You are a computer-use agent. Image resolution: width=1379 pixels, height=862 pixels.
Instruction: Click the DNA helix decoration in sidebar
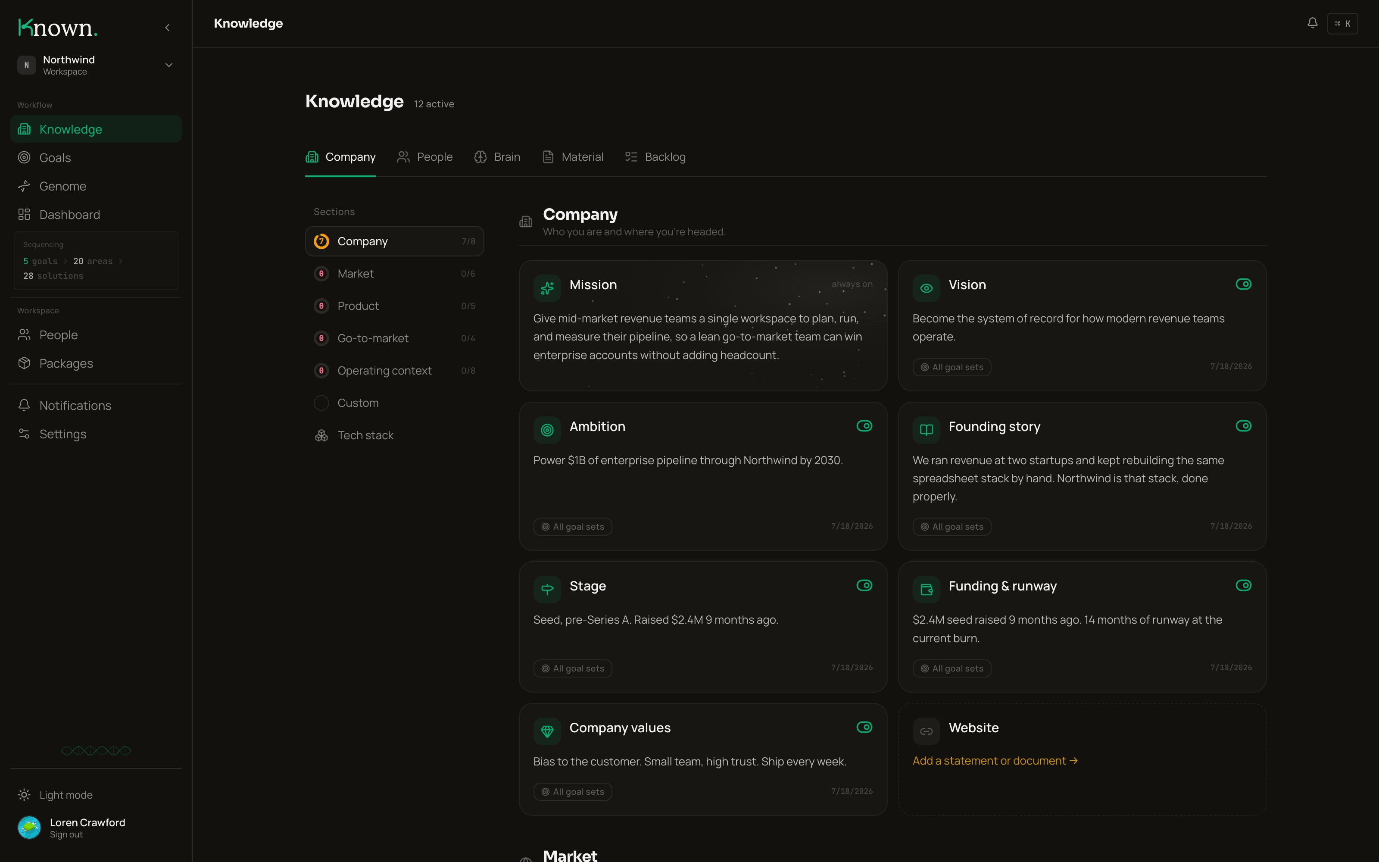96,751
